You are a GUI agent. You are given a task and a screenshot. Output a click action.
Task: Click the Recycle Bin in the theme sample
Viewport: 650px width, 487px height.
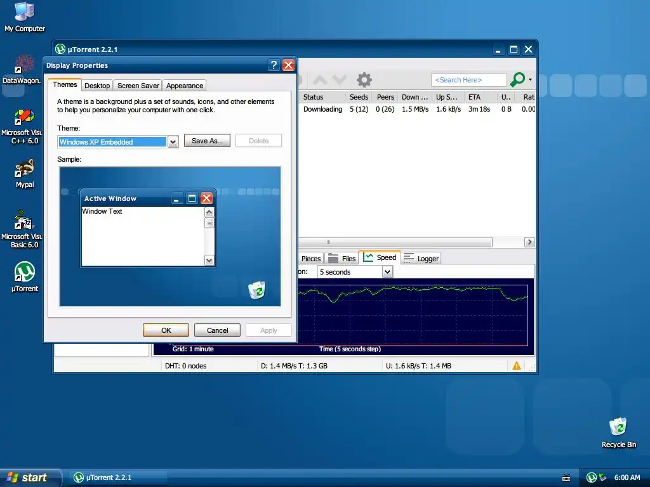click(x=256, y=289)
